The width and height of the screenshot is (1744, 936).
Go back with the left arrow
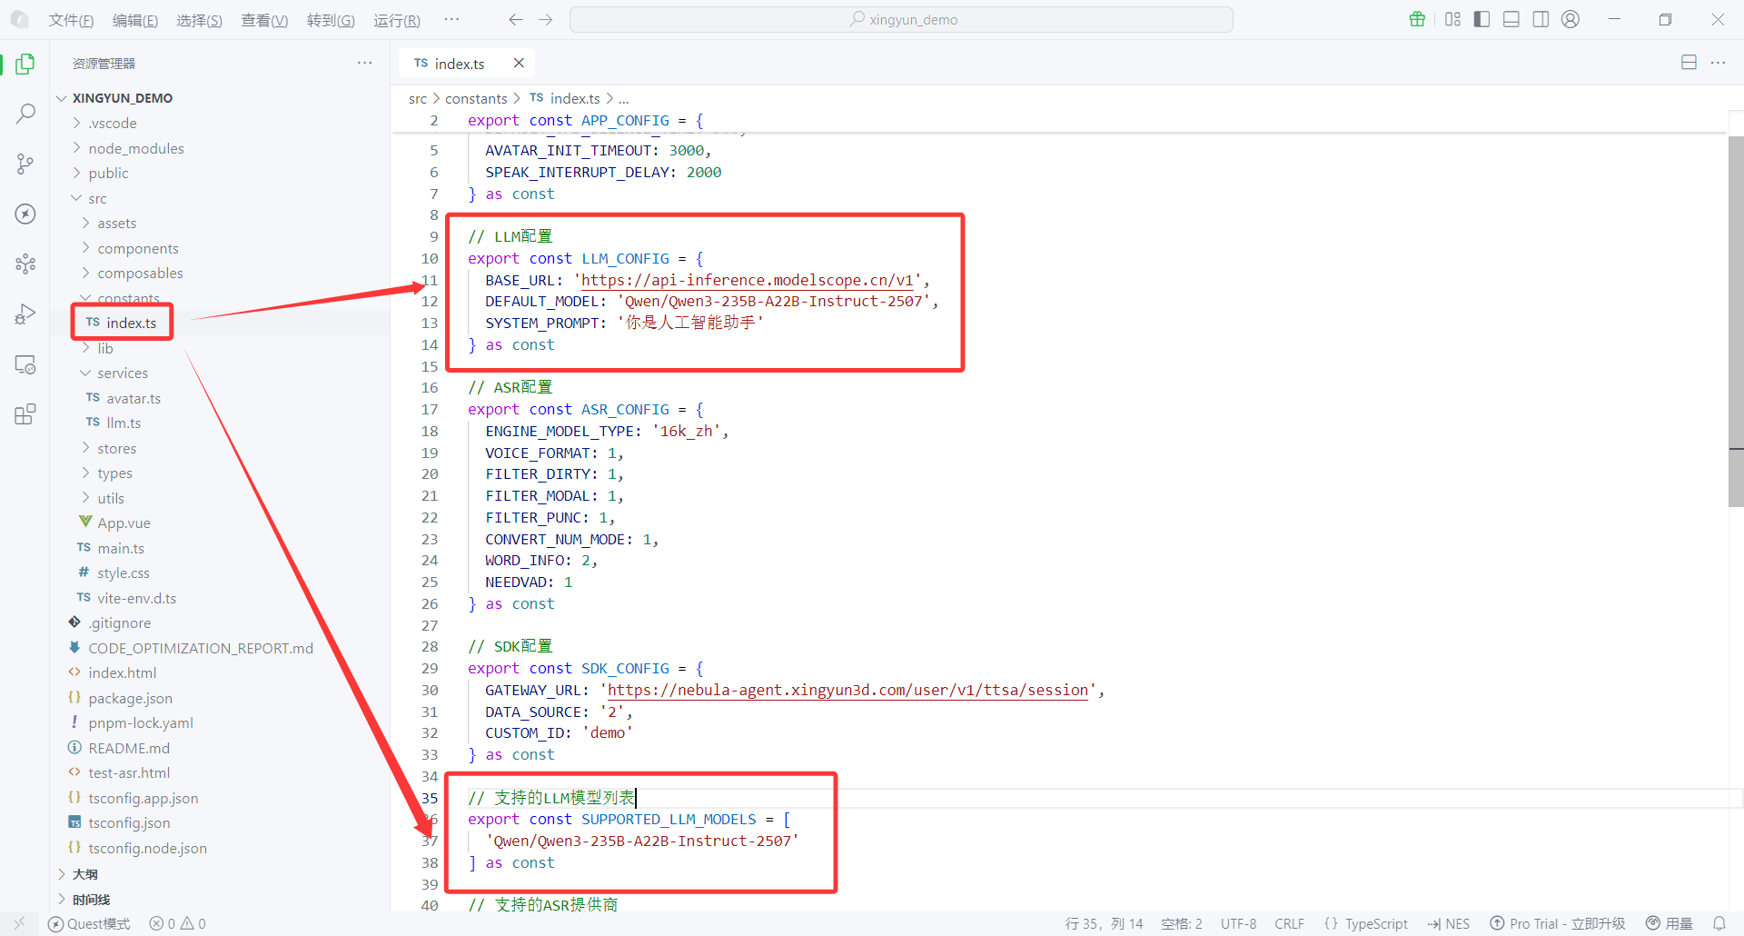pos(516,19)
